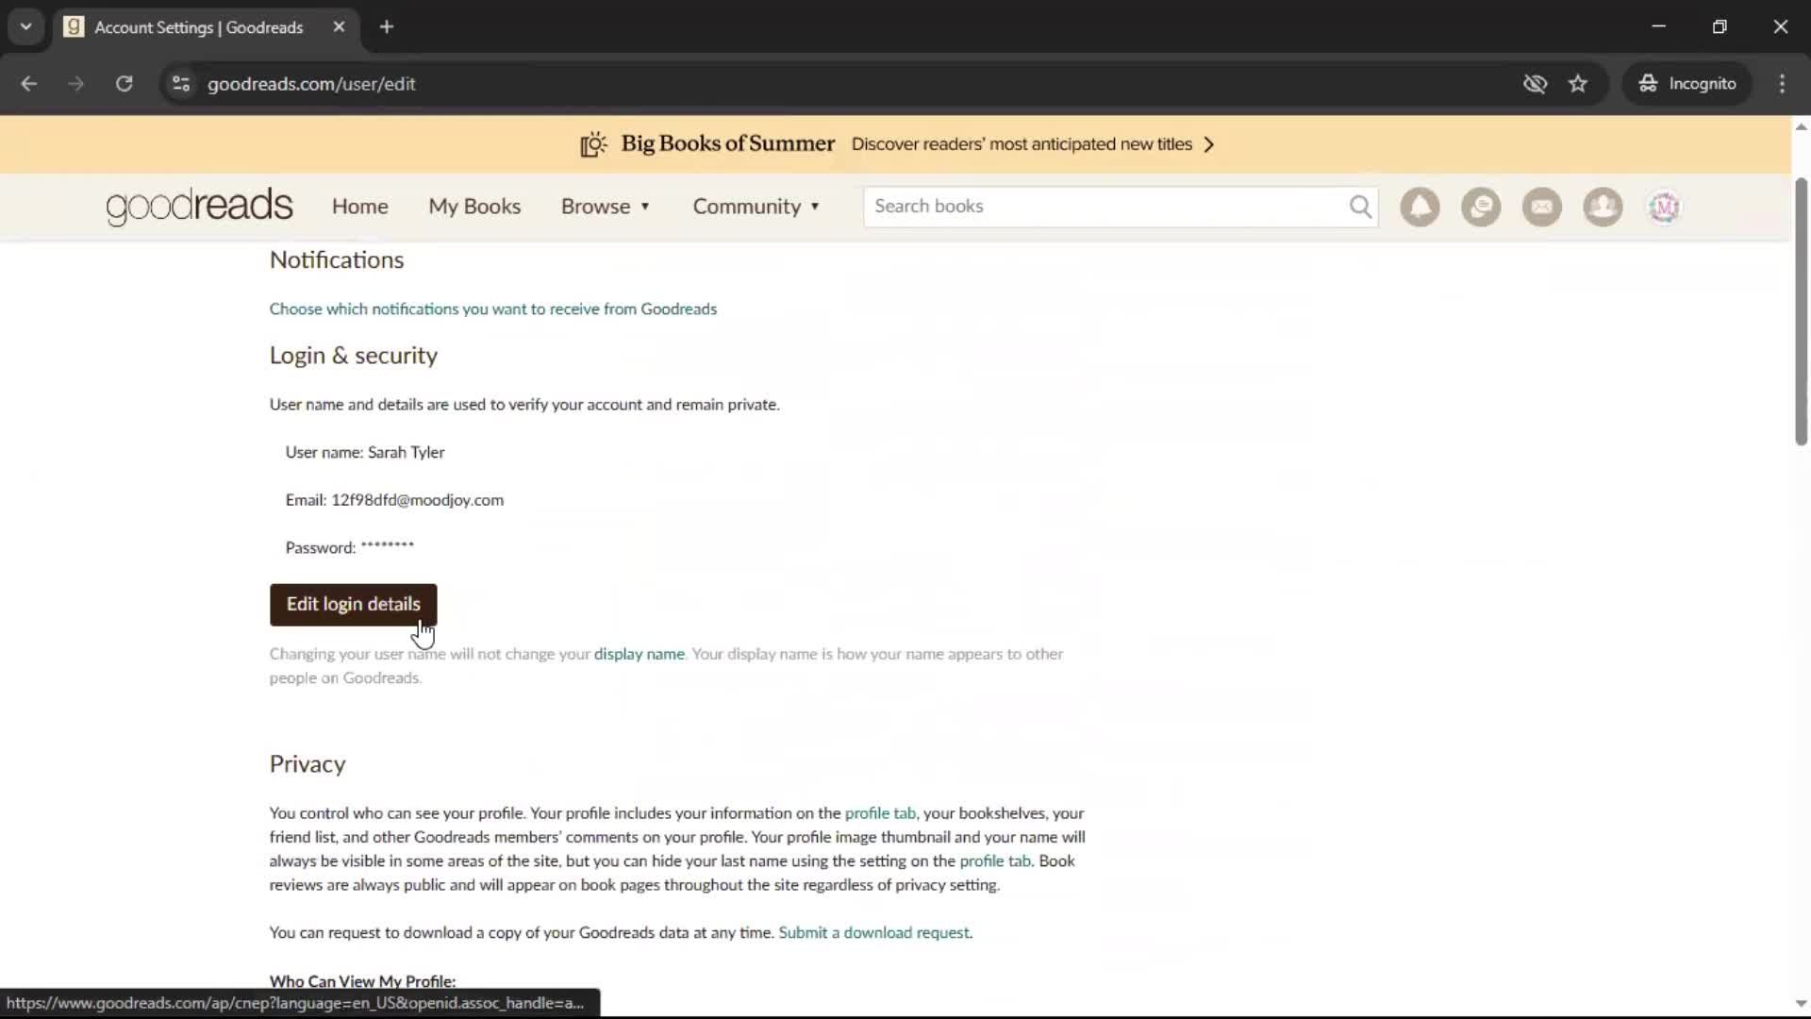Click 'Discover readers' most anticipated new titles'

[x=1022, y=144]
